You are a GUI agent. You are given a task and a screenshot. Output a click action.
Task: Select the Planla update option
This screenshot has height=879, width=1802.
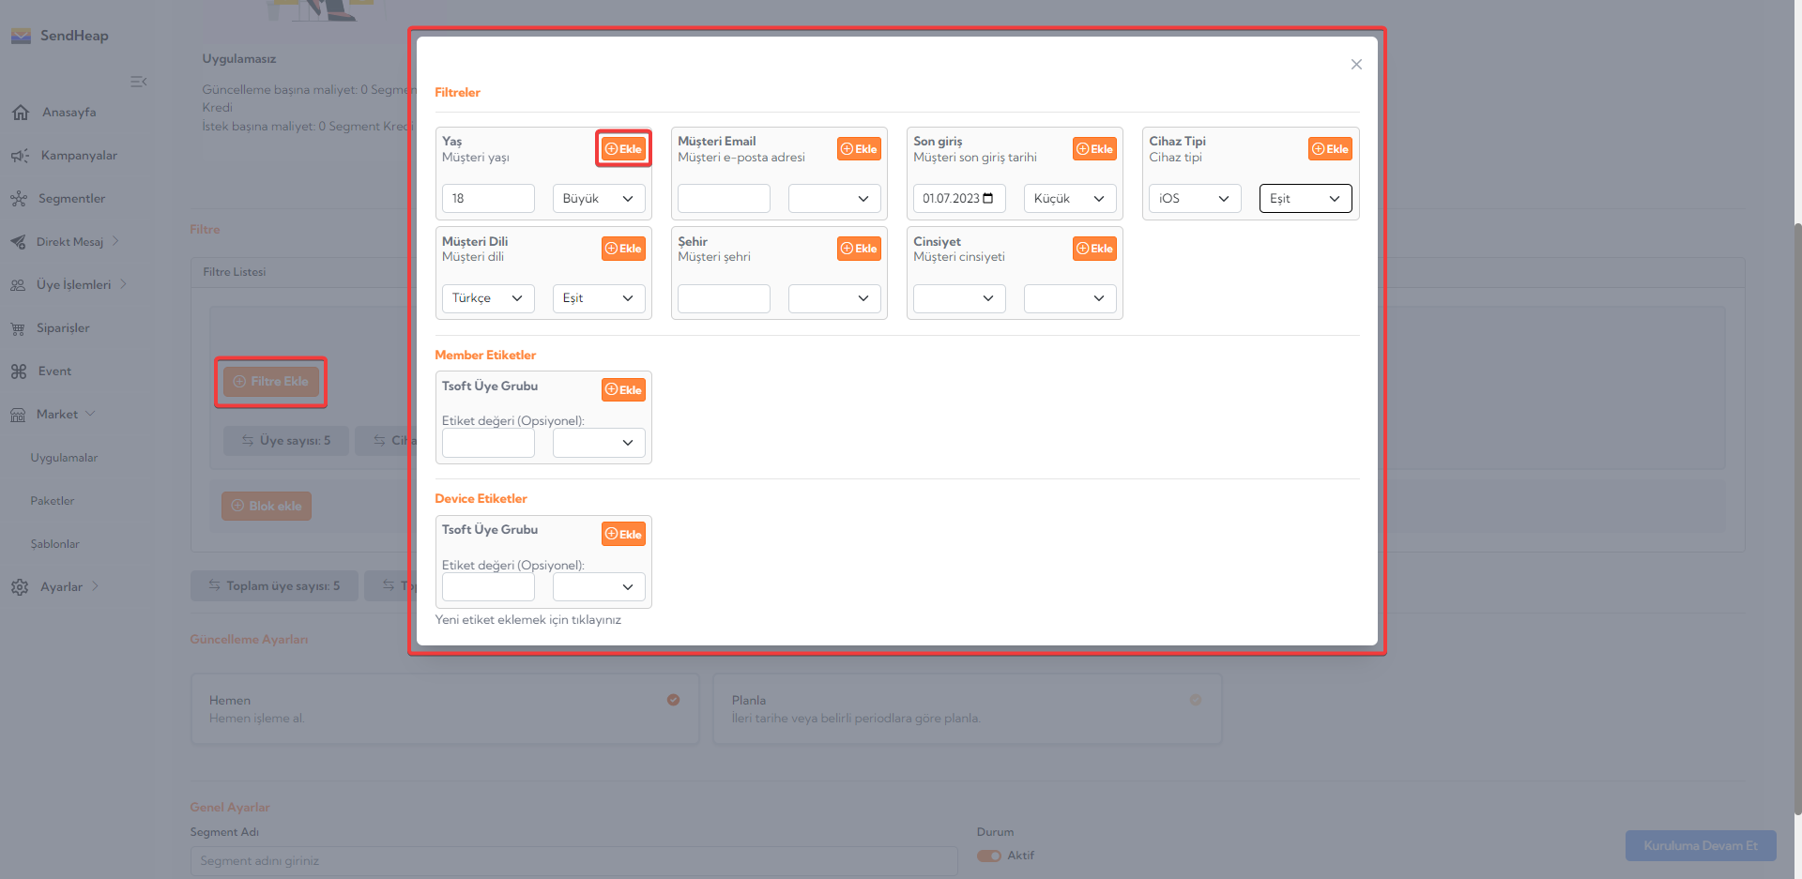tap(968, 709)
